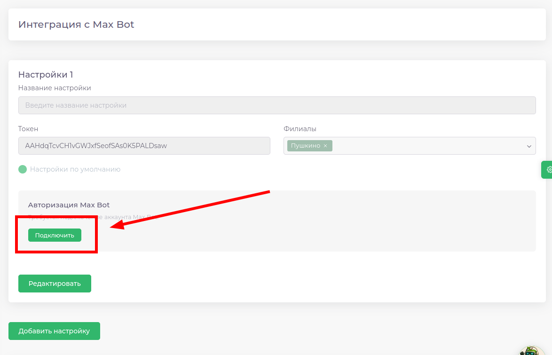Select the Пушкино branch tag
The height and width of the screenshot is (355, 552).
[305, 146]
